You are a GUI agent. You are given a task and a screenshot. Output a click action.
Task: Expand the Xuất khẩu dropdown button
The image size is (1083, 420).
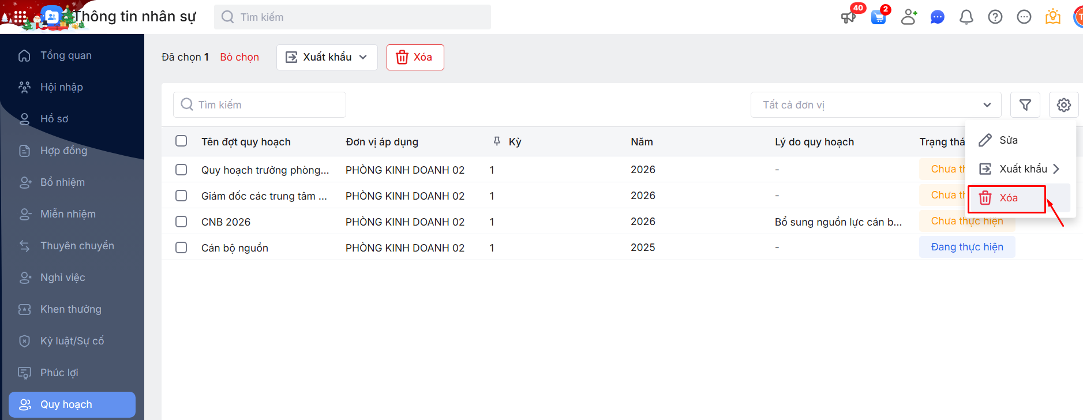point(327,57)
